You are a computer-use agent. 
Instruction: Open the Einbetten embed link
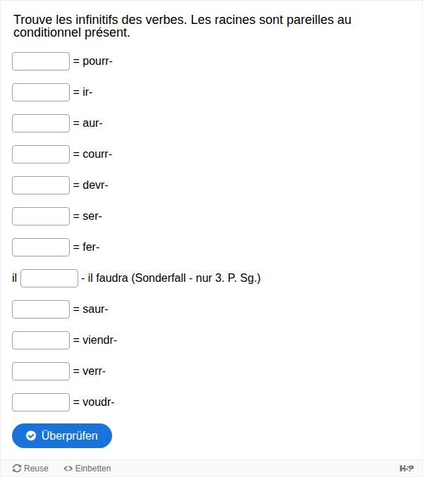(87, 469)
